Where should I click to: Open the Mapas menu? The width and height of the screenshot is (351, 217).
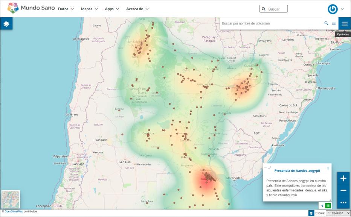[89, 9]
